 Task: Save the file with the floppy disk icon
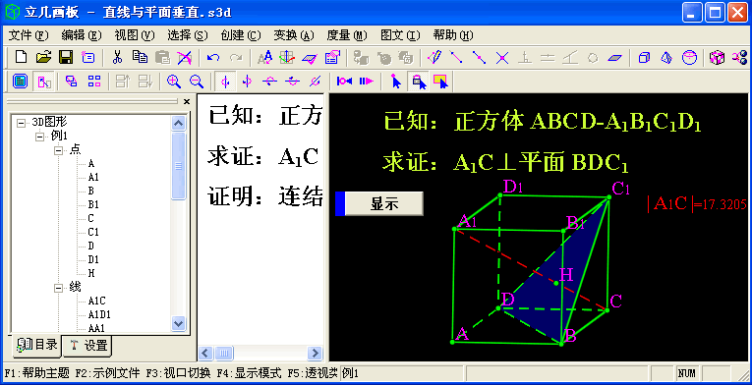[65, 58]
